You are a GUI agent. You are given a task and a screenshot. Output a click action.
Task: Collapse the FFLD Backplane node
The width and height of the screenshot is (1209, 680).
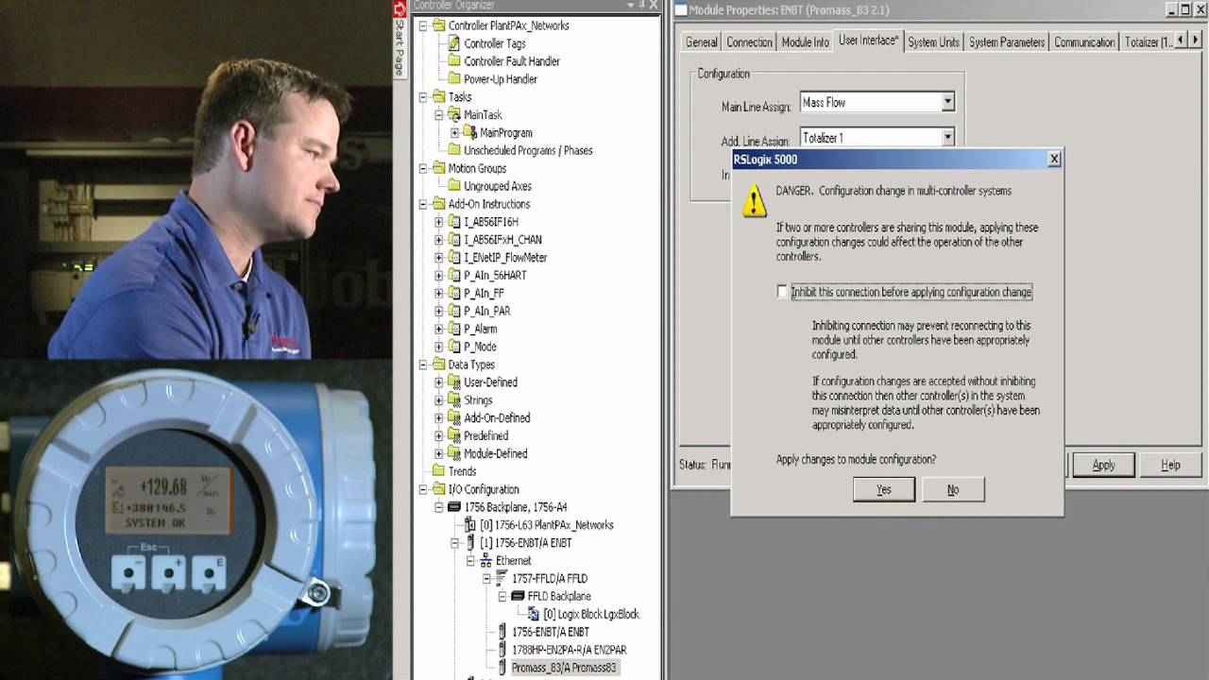pos(503,596)
